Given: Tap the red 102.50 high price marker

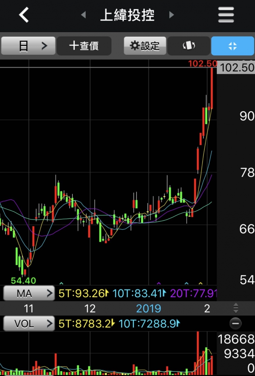Looking at the screenshot, I should pos(202,63).
